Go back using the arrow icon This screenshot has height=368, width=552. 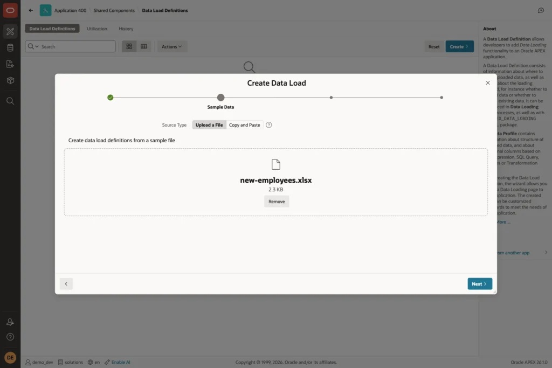[x=31, y=10]
